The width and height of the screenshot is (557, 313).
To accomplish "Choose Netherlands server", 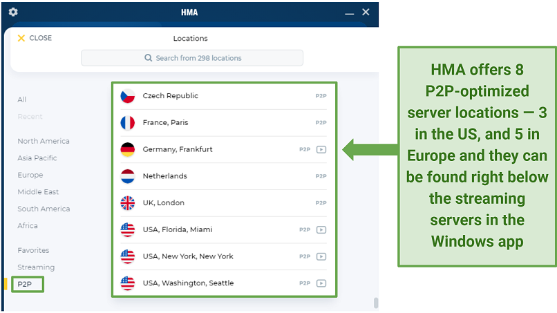I will coord(223,176).
